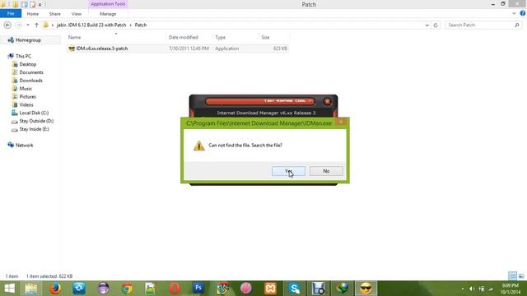Switch to the View ribbon tab

click(x=77, y=14)
